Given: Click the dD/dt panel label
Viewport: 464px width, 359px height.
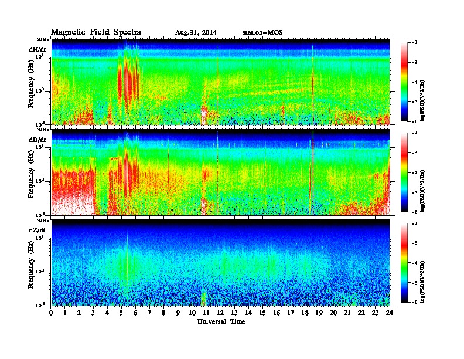Looking at the screenshot, I should point(37,140).
